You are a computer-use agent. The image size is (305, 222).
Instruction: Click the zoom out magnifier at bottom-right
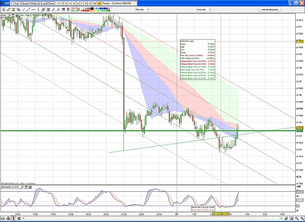click(297, 218)
